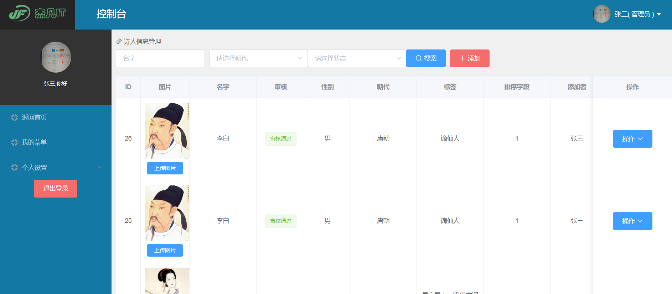This screenshot has width=672, height=294.
Task: Click the arrow of the 请选择状态 select
Action: point(398,58)
